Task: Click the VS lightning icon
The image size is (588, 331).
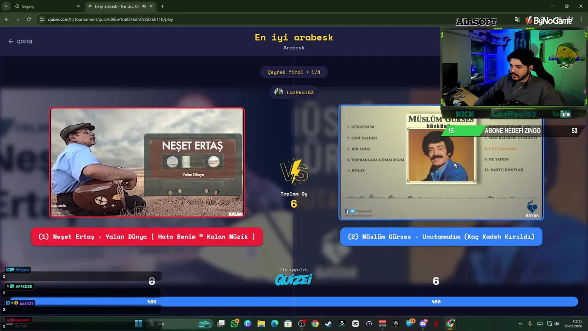Action: (x=294, y=171)
